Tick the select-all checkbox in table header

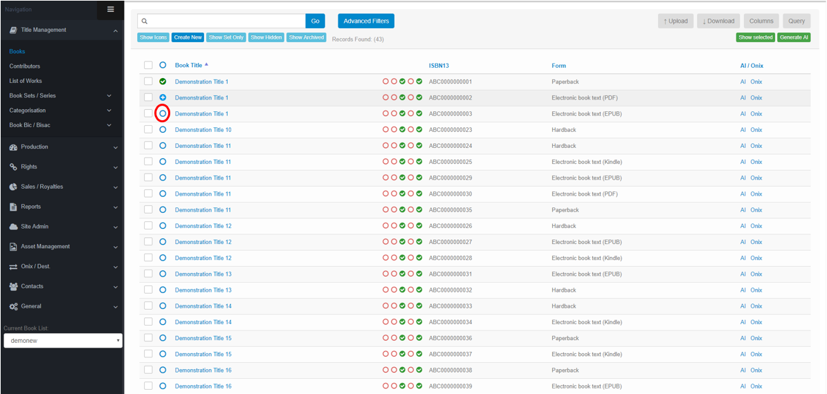tap(148, 65)
